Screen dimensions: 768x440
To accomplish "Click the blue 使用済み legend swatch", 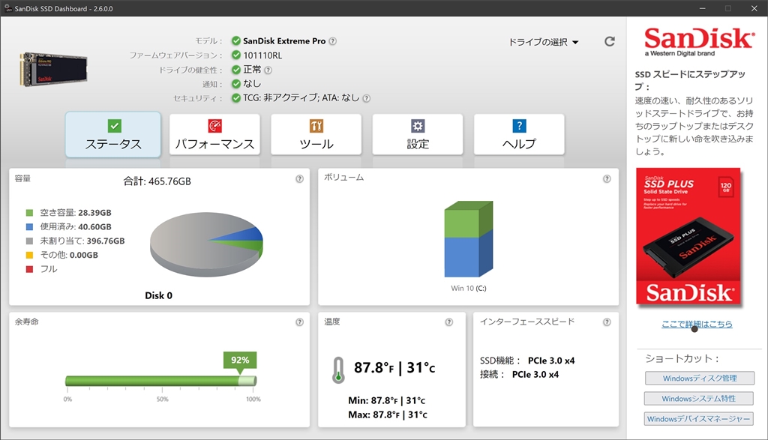I will (x=29, y=226).
